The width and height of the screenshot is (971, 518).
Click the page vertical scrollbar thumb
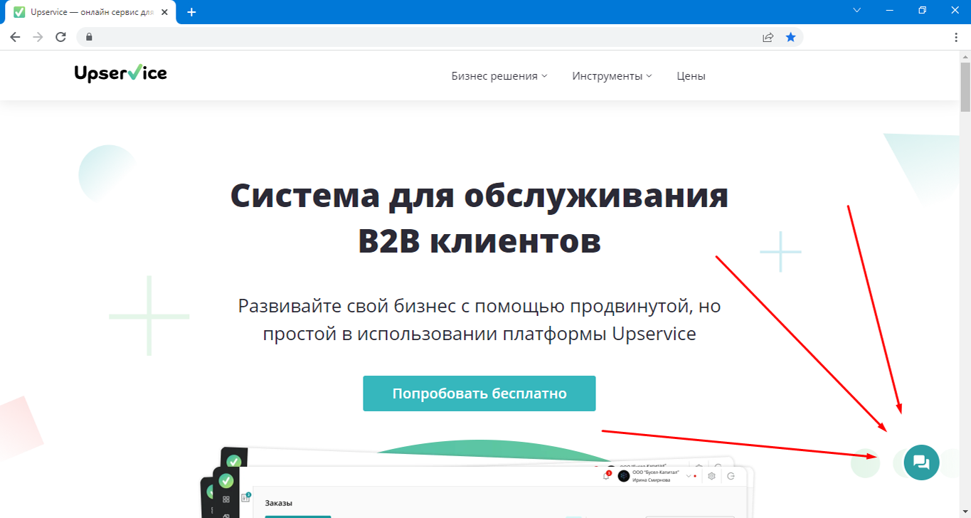point(965,88)
